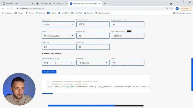Image resolution: width=193 pixels, height=108 pixels.
Task: Click the generated style code line
Action: [x=98, y=87]
